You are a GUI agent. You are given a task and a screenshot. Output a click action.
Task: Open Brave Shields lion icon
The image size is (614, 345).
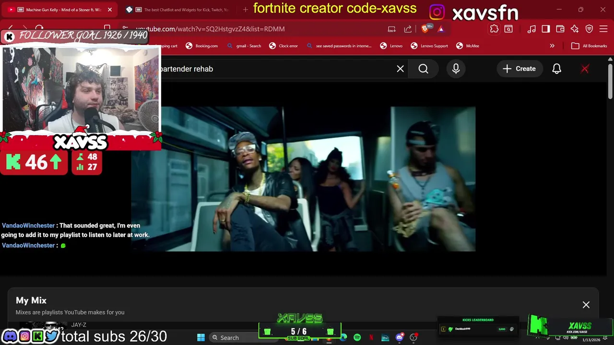point(425,29)
